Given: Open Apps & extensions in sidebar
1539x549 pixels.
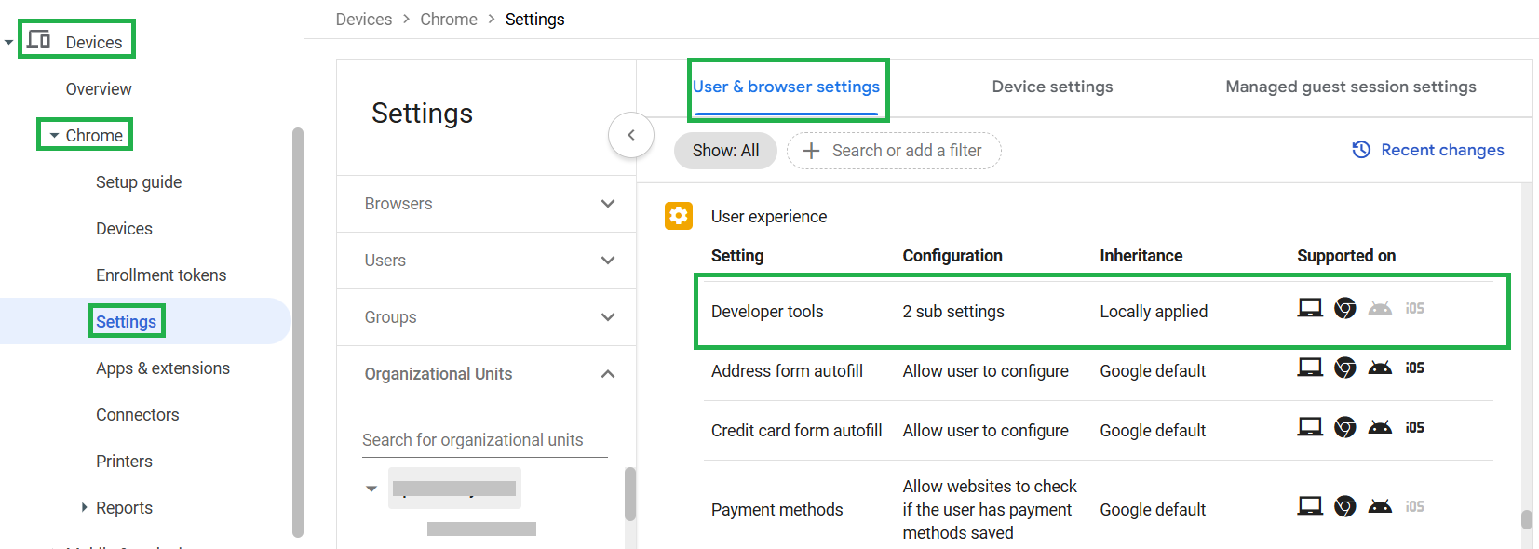Looking at the screenshot, I should click(x=163, y=368).
